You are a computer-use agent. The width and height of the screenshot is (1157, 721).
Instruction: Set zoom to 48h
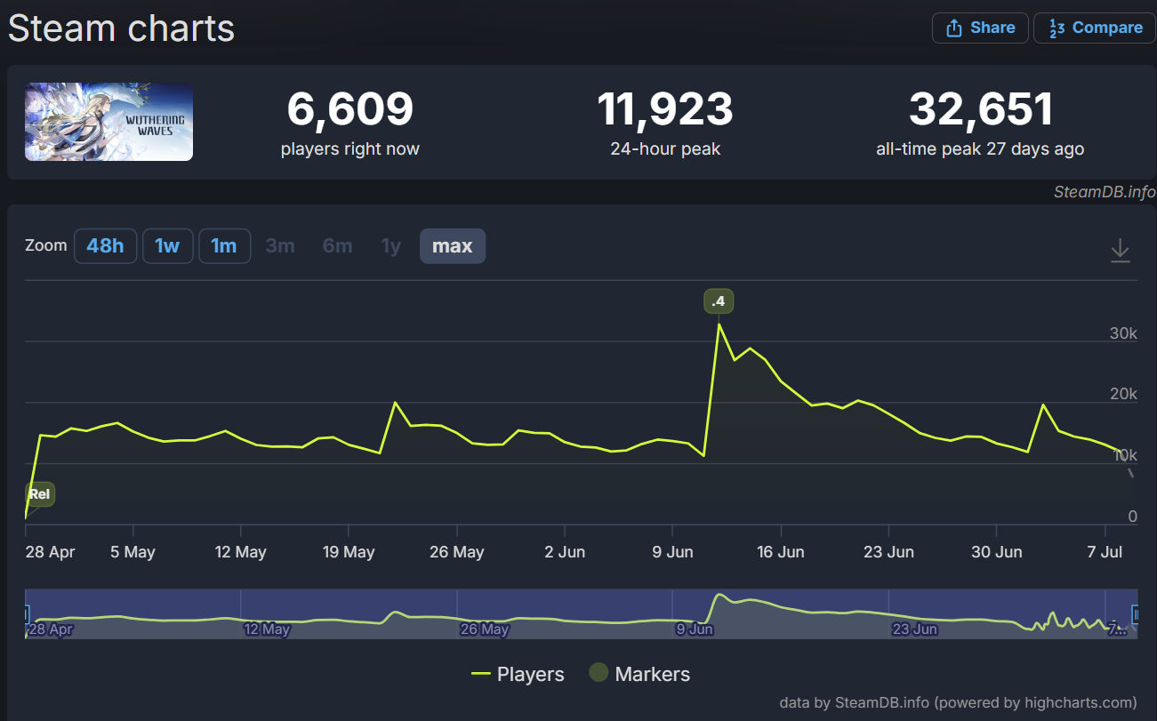105,246
